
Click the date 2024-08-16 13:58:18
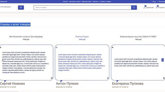click(x=120, y=87)
